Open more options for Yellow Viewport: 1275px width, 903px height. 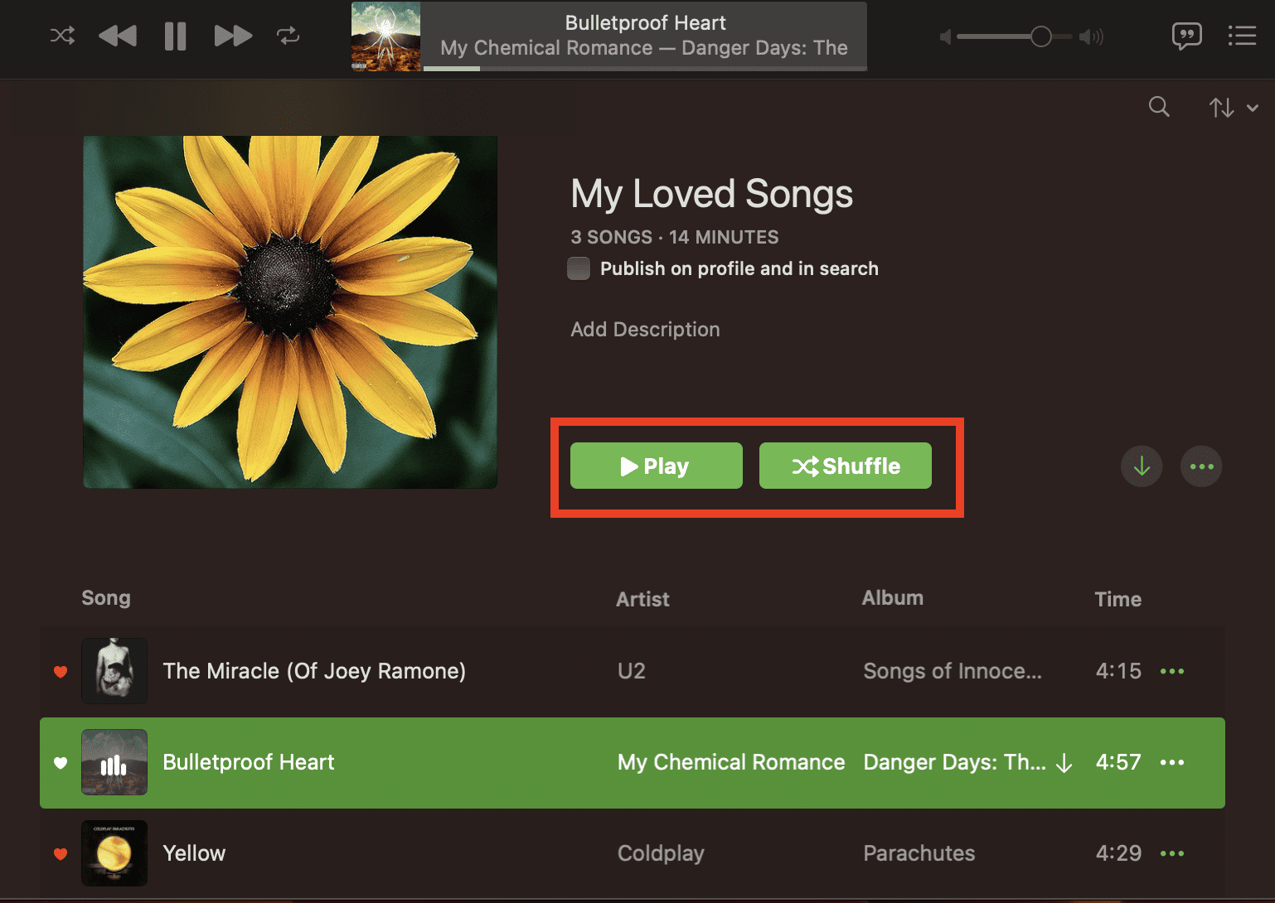click(1171, 853)
